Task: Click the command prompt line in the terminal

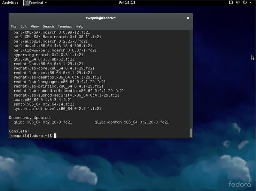Action: (31, 136)
